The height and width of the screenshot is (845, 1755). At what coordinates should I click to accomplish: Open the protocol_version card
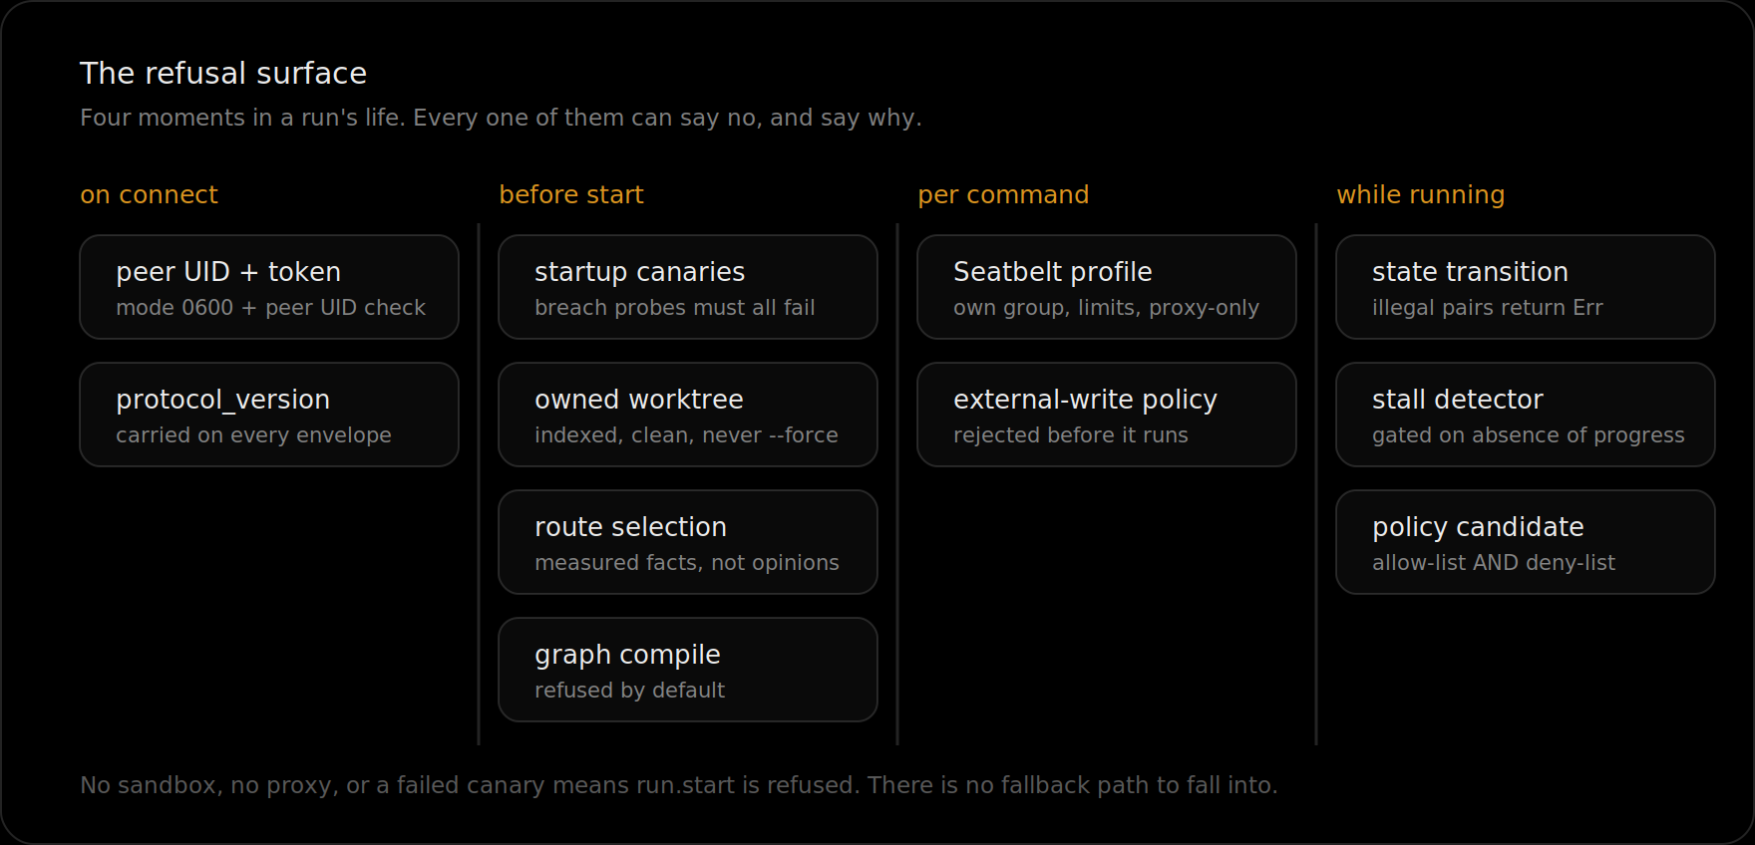click(269, 415)
